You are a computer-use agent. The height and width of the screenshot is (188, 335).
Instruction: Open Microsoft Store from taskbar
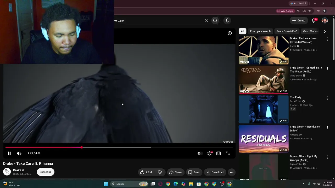coord(199,184)
